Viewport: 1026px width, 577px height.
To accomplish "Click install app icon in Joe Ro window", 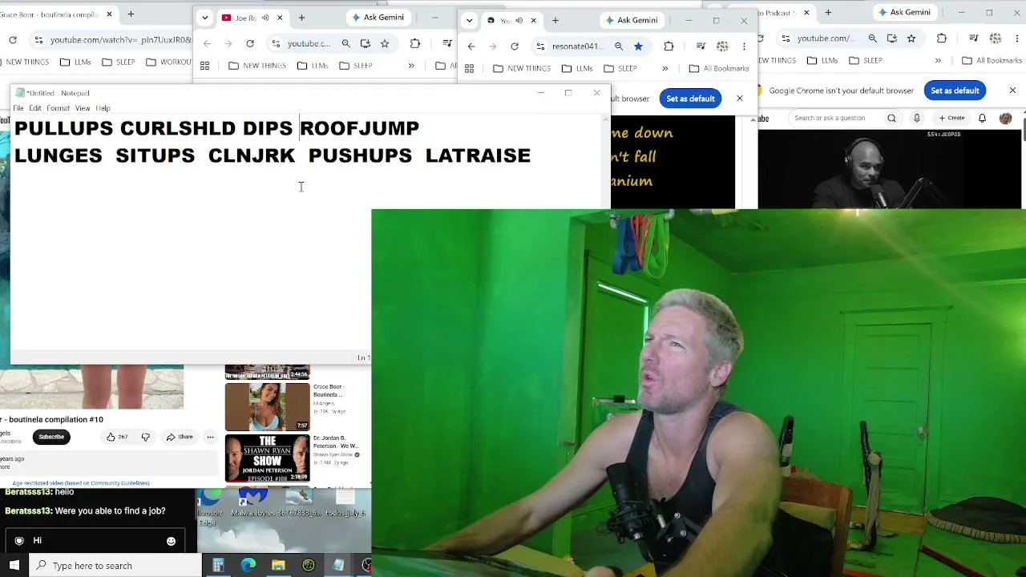I will pyautogui.click(x=366, y=44).
